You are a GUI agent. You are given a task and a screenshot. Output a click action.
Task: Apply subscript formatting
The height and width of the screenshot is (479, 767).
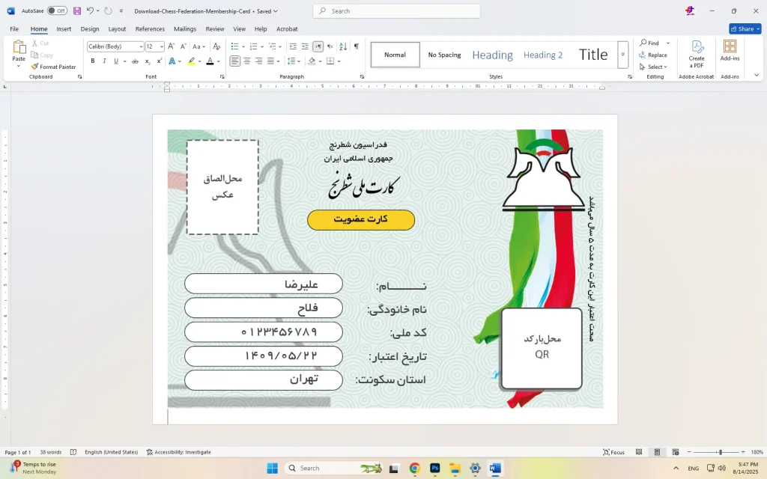click(x=148, y=61)
